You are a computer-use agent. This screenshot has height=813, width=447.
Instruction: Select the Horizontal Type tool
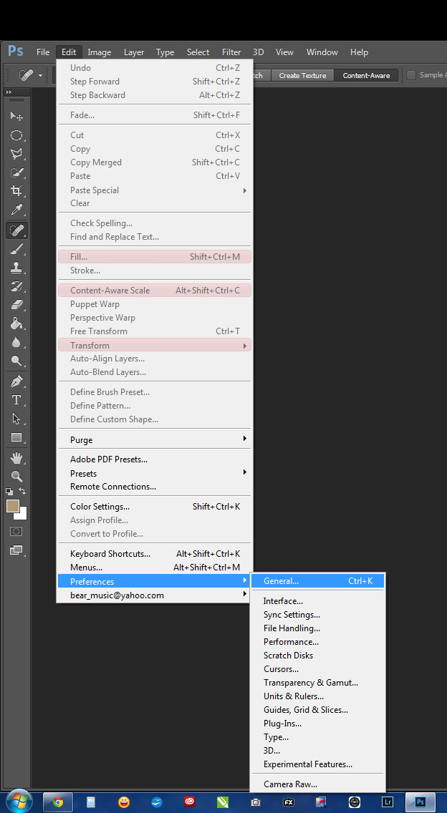click(16, 400)
